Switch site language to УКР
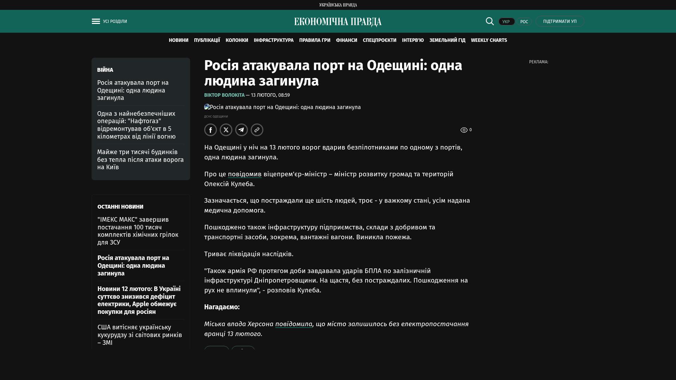This screenshot has height=380, width=676. point(506,22)
